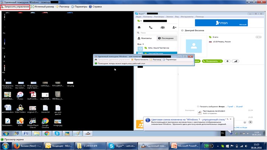
Task: Click sent file Приглашение.msrcIncident in chat
Action: (x=214, y=111)
